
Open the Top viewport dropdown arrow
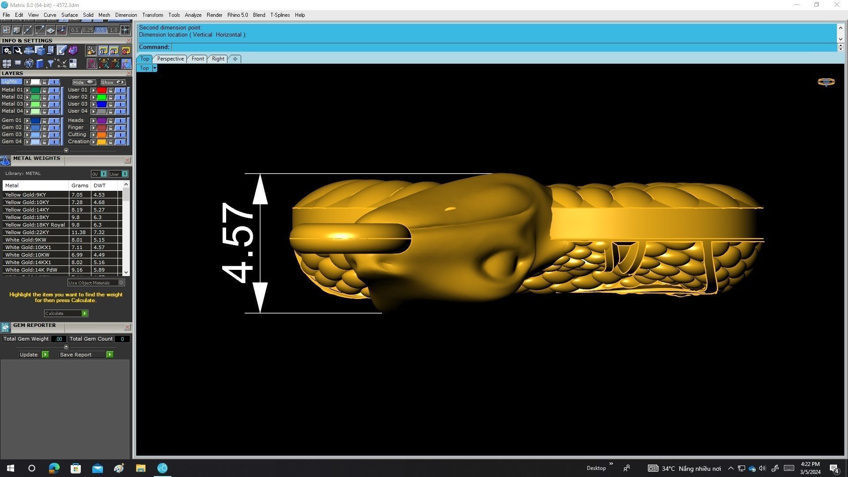[155, 68]
